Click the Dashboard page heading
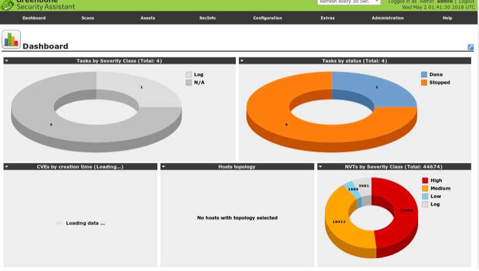 pyautogui.click(x=45, y=46)
